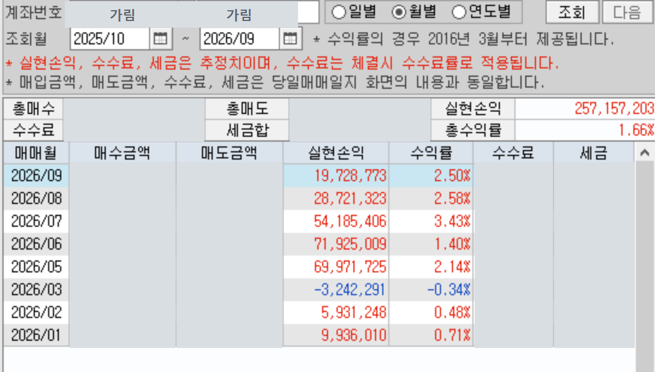Select the 월별 radio option
Image resolution: width=655 pixels, height=372 pixels.
(413, 11)
